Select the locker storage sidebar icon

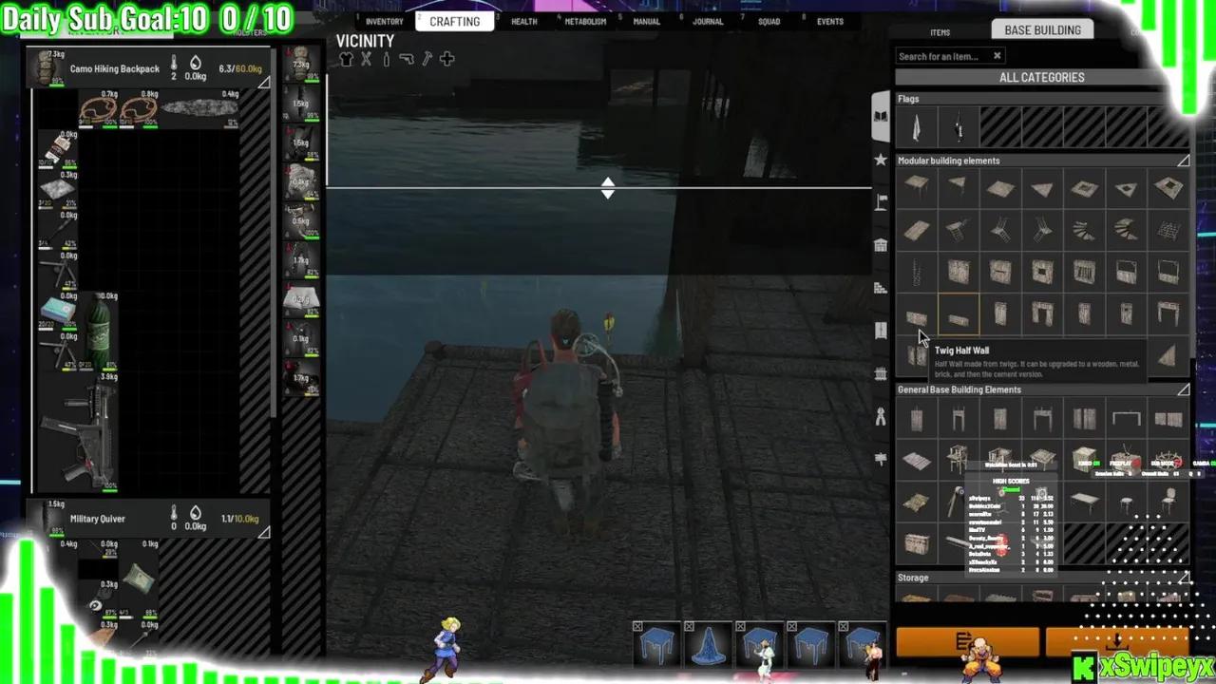coord(881,331)
